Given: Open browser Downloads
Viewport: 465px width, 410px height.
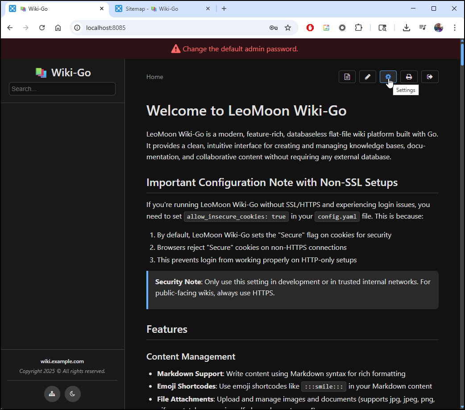Looking at the screenshot, I should (407, 28).
